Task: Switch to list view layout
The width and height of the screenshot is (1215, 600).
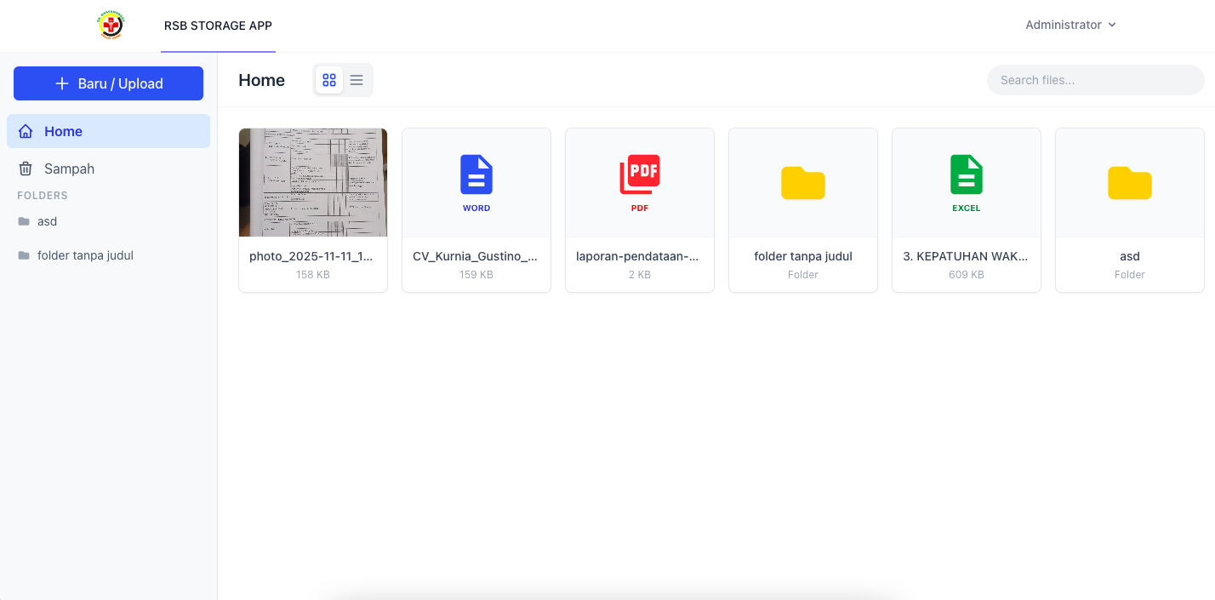Action: (x=357, y=80)
